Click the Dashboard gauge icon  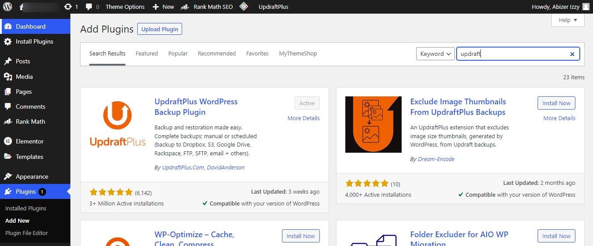pyautogui.click(x=8, y=26)
